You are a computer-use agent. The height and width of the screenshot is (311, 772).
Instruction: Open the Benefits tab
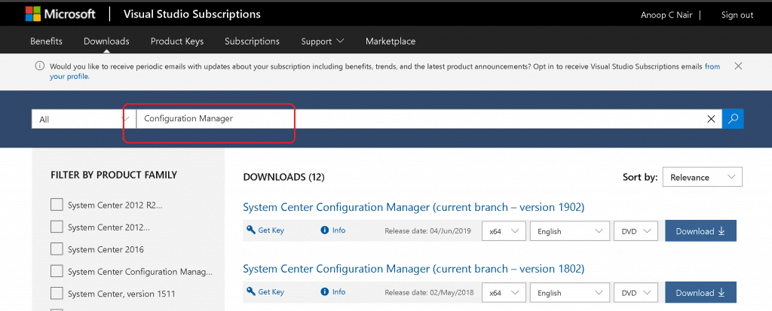tap(46, 41)
